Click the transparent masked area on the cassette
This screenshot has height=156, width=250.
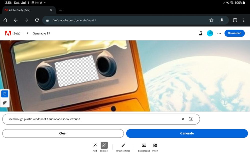pos(77,71)
